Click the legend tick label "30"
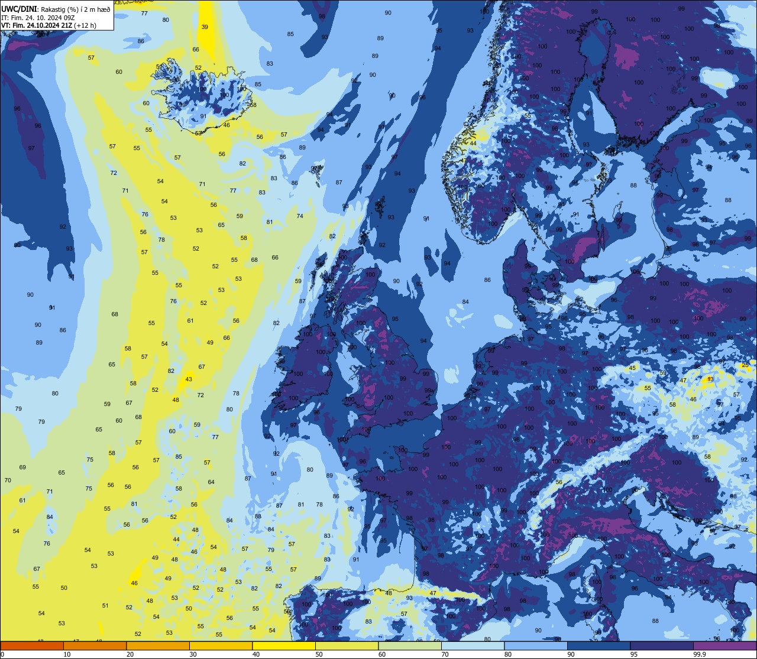 point(193,654)
